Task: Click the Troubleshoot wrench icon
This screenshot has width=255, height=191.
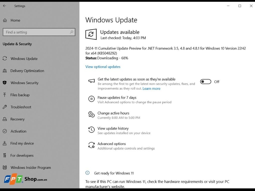Action: tap(5, 107)
